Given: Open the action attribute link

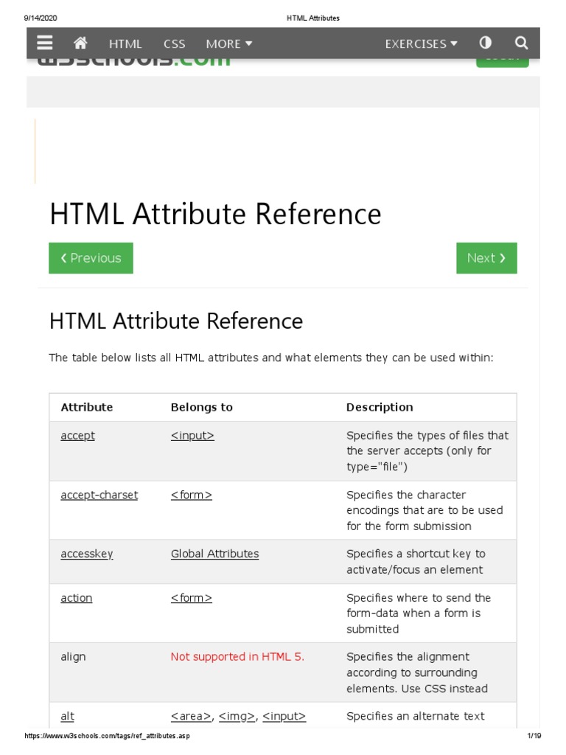Looking at the screenshot, I should click(77, 598).
